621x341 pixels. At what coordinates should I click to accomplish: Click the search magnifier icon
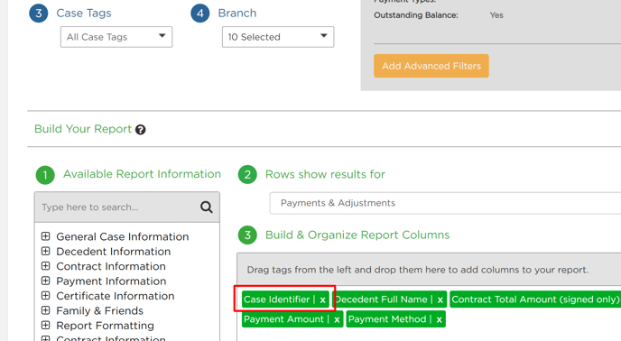pos(207,207)
